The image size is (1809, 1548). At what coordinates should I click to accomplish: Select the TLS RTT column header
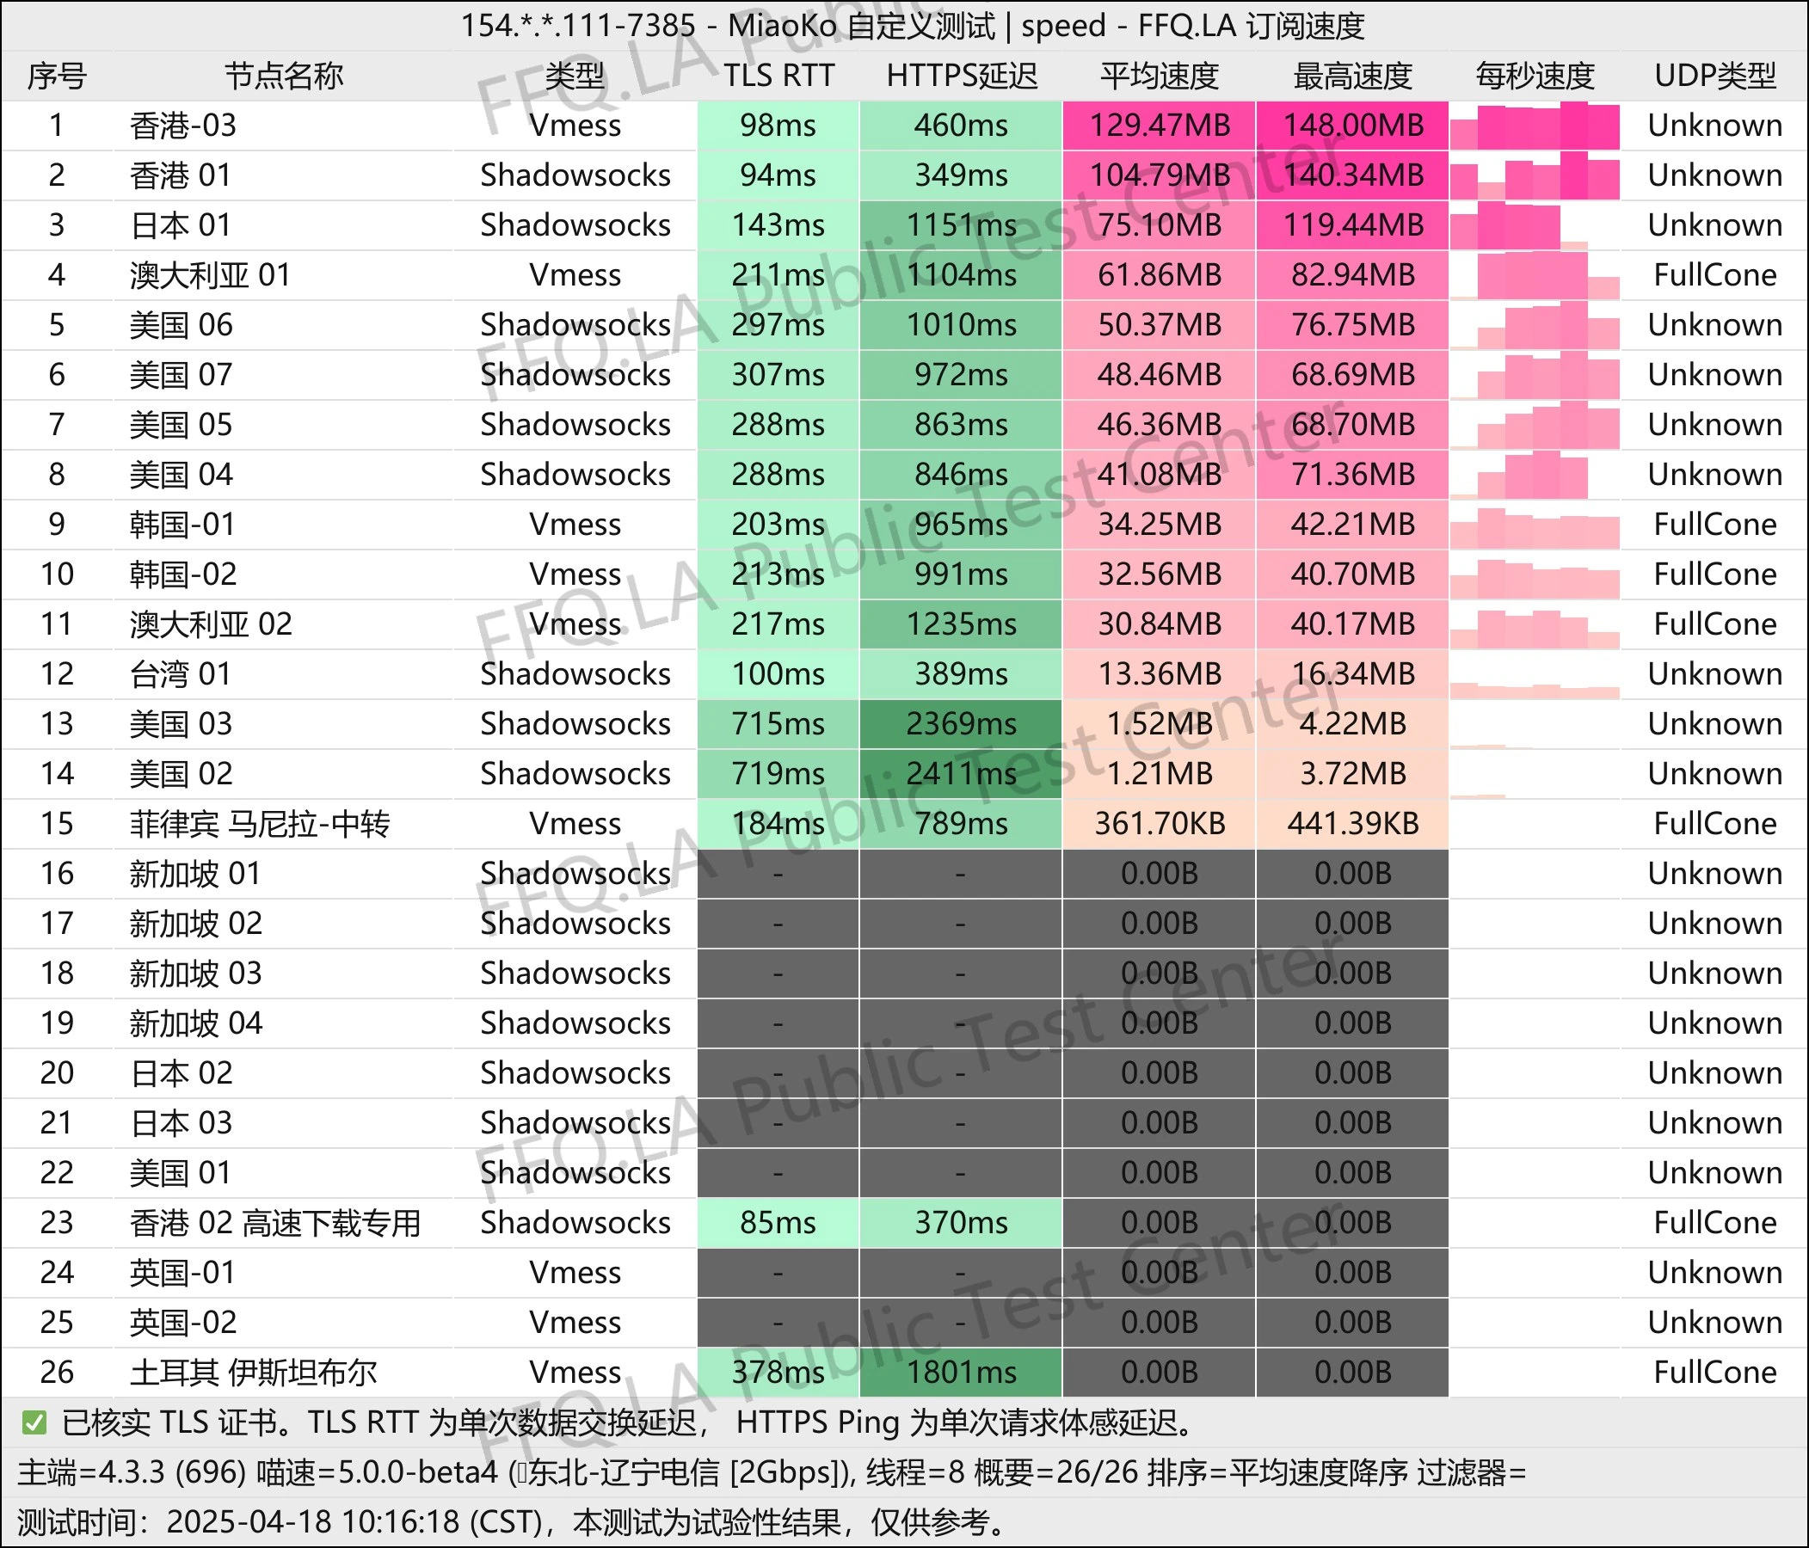click(778, 76)
